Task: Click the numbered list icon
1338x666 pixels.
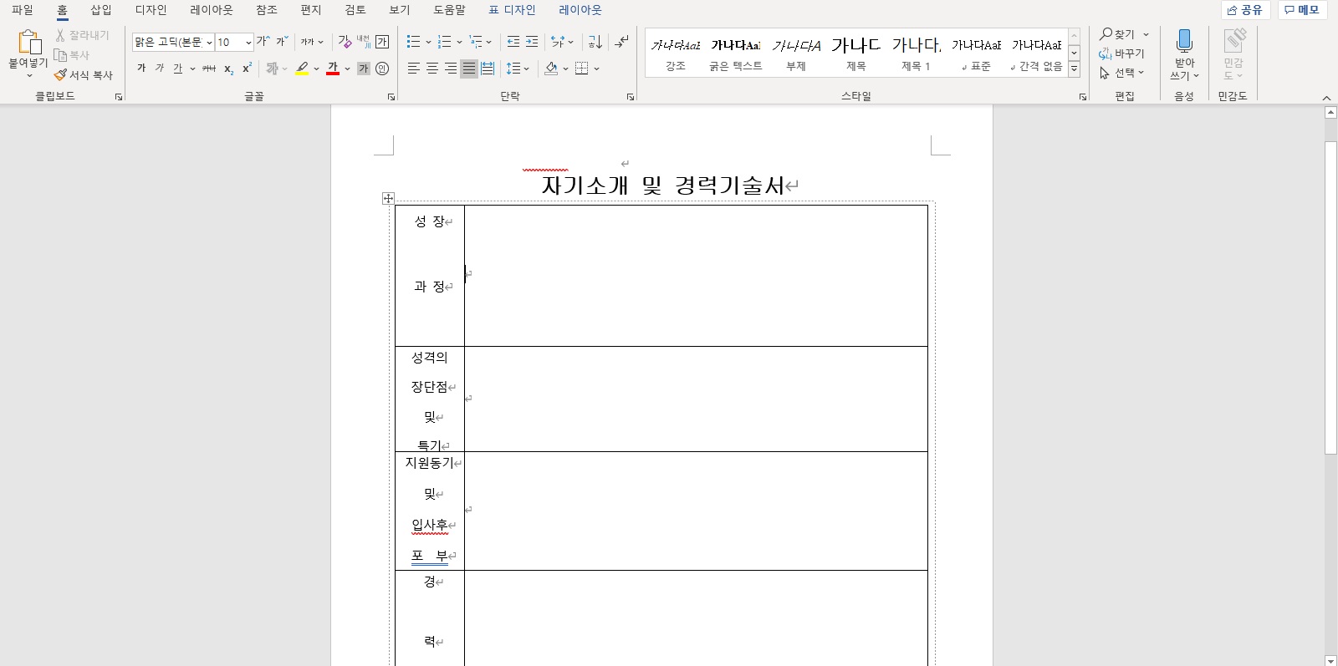Action: click(444, 42)
